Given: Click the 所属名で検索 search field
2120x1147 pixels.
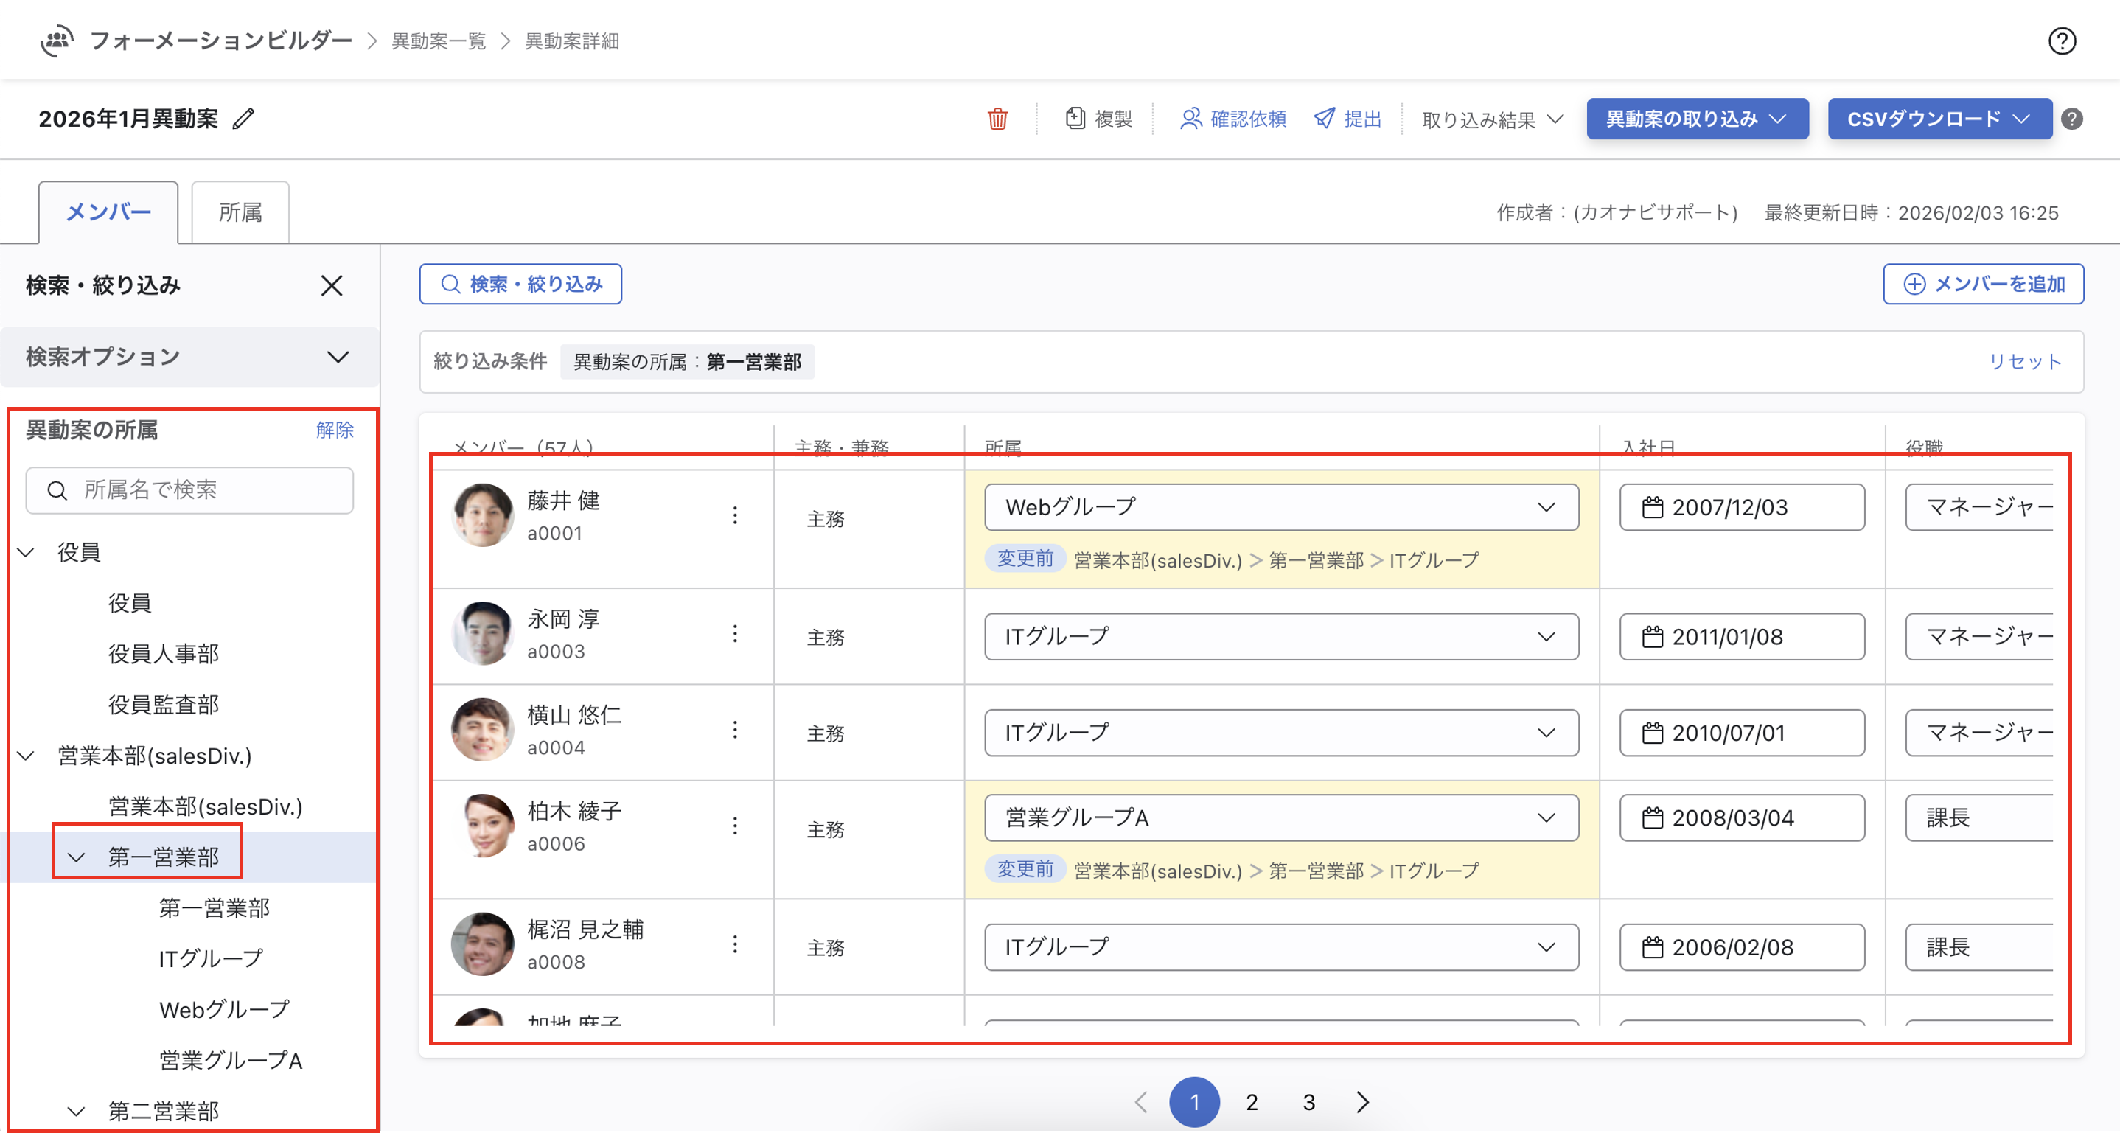Looking at the screenshot, I should tap(190, 490).
